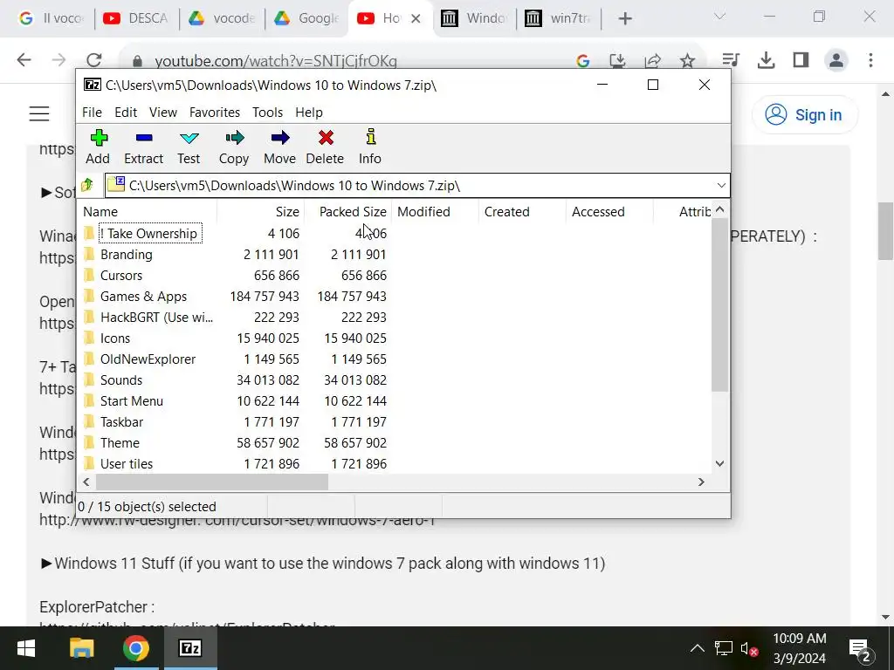894x670 pixels.
Task: Select the Branding folder row
Action: click(235, 255)
